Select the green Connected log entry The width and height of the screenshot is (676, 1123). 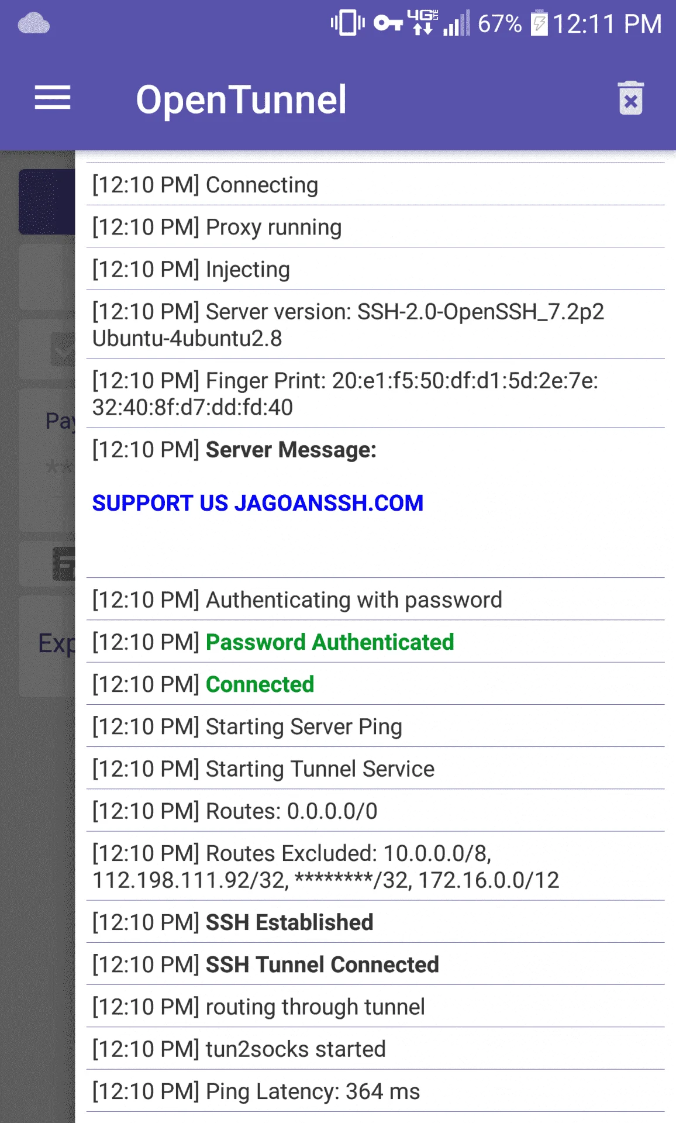click(x=375, y=684)
